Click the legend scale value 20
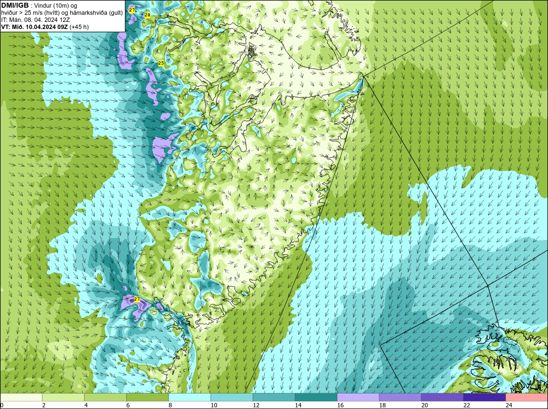 [x=424, y=405]
